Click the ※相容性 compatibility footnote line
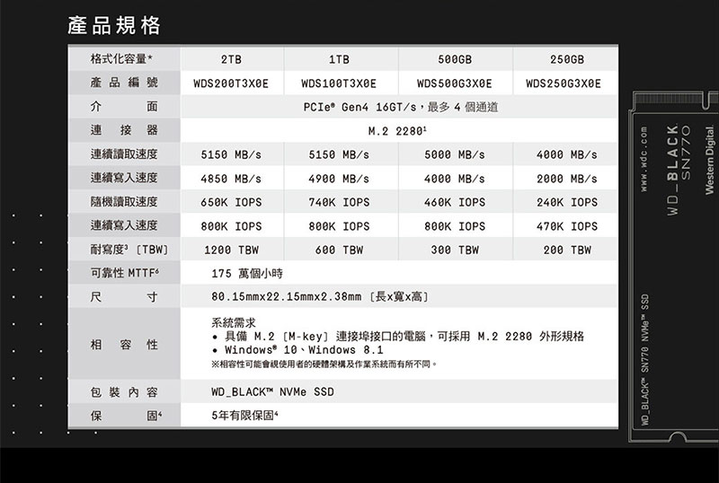This screenshot has width=719, height=483. pos(324,364)
